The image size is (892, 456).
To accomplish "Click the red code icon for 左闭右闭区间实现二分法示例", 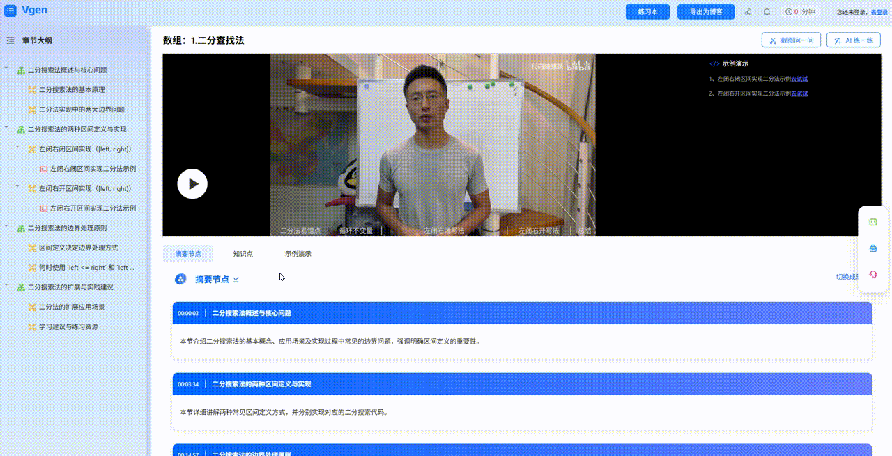I will [43, 169].
